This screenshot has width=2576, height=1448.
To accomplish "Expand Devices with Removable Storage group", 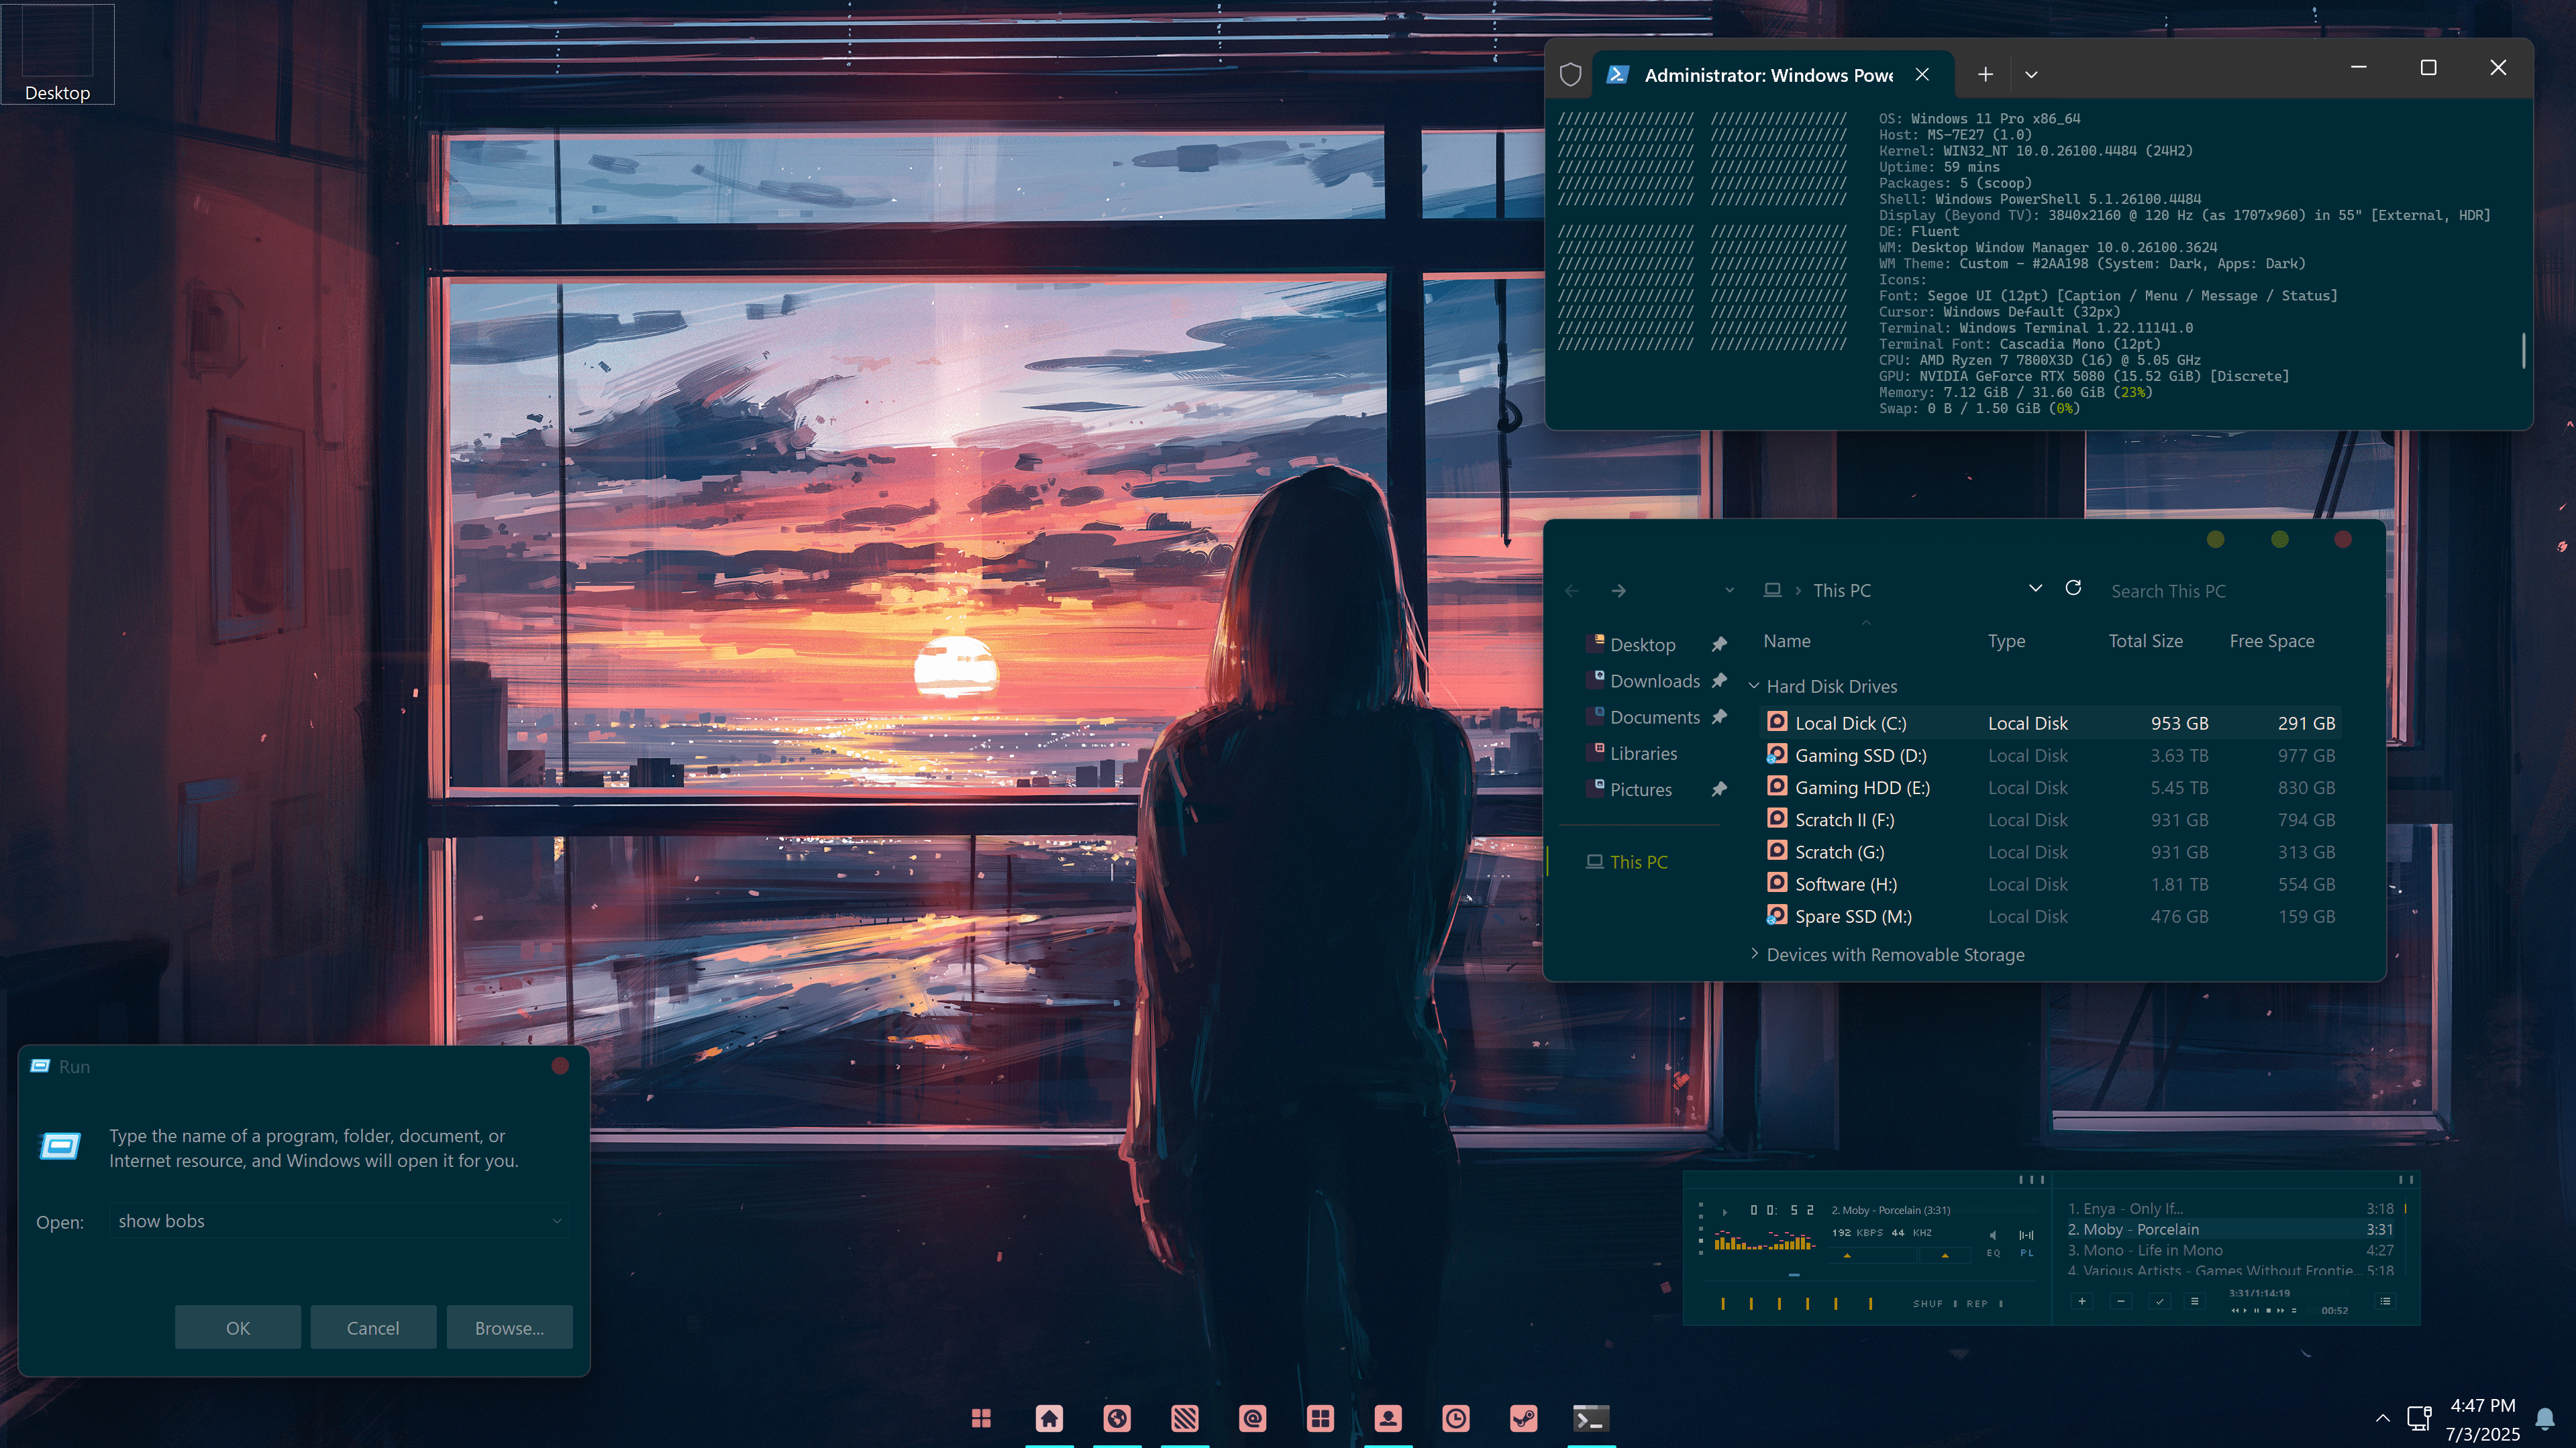I will point(1754,953).
